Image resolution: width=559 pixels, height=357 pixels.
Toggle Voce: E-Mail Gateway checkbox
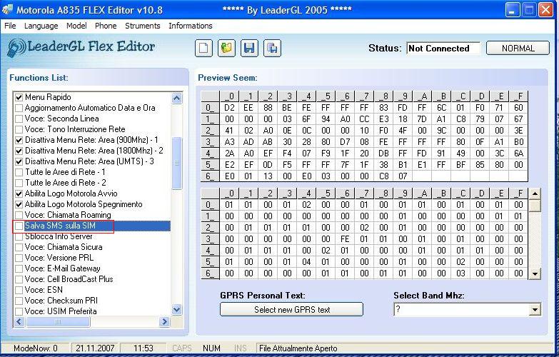click(x=19, y=268)
